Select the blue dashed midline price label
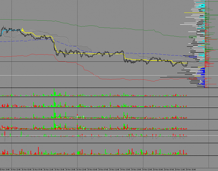The height and width of the screenshot is (171, 218). (193, 57)
